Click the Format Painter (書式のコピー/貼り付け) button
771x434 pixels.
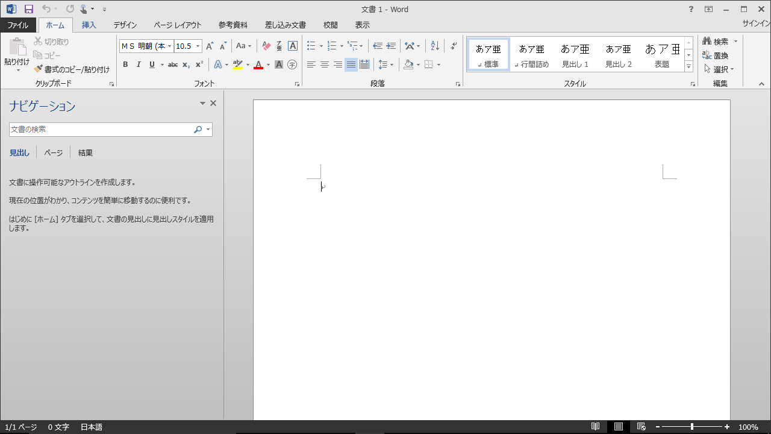pyautogui.click(x=72, y=69)
